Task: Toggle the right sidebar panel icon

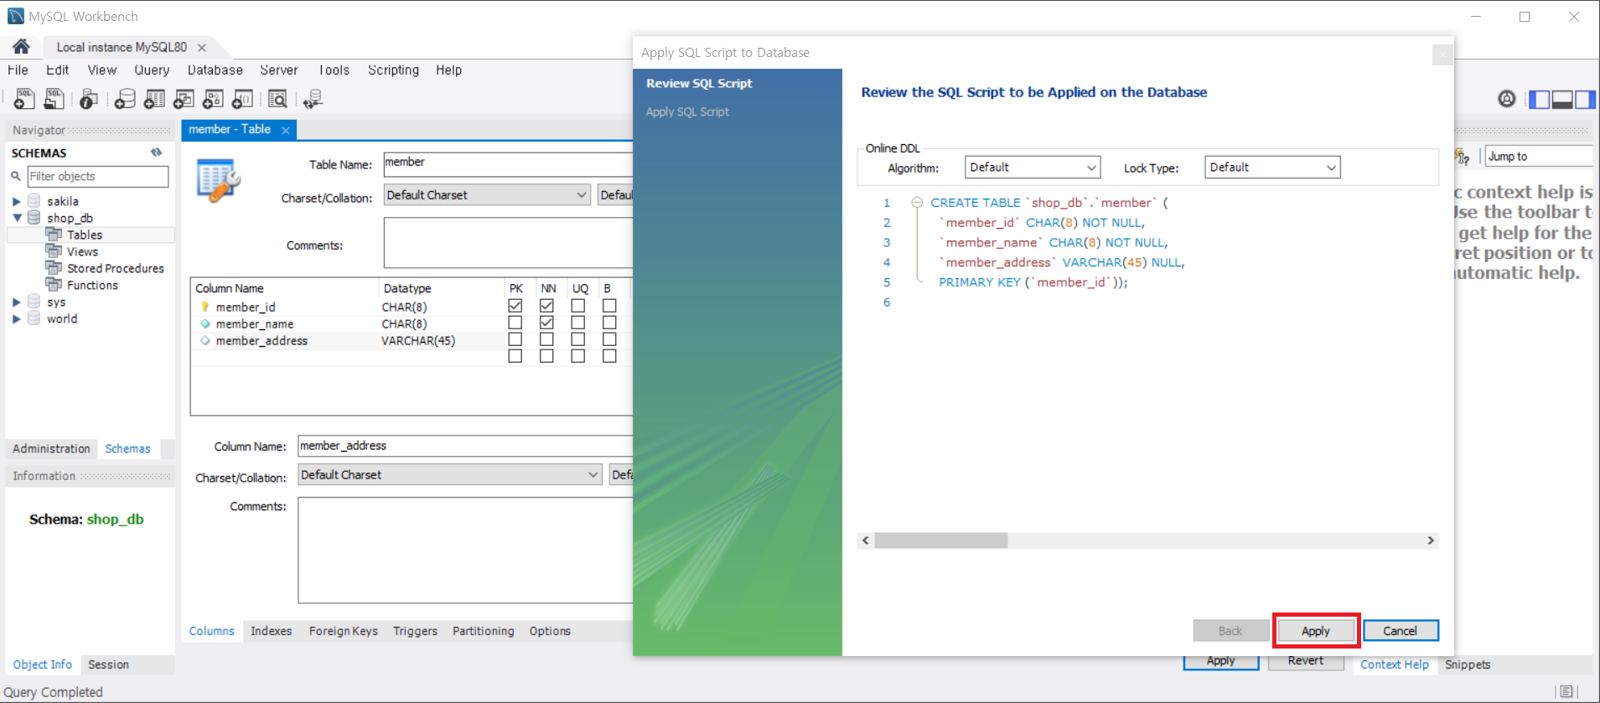Action: (x=1585, y=99)
